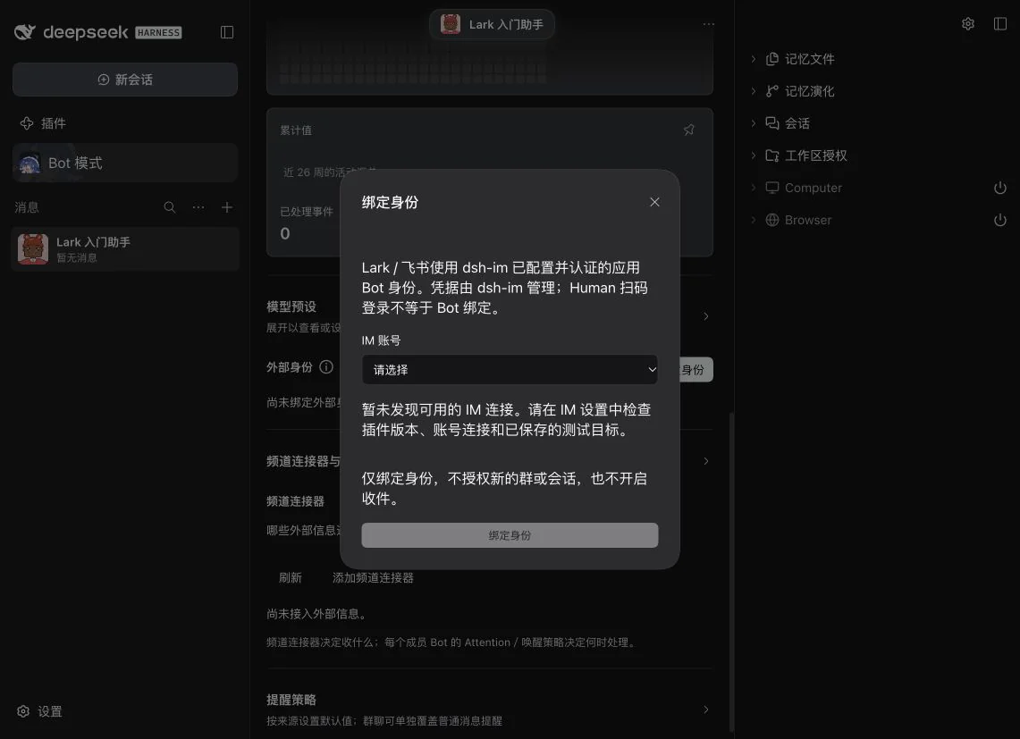Expand the 提醒策略 section chevron
Screen dimensions: 1020x739
tap(706, 710)
